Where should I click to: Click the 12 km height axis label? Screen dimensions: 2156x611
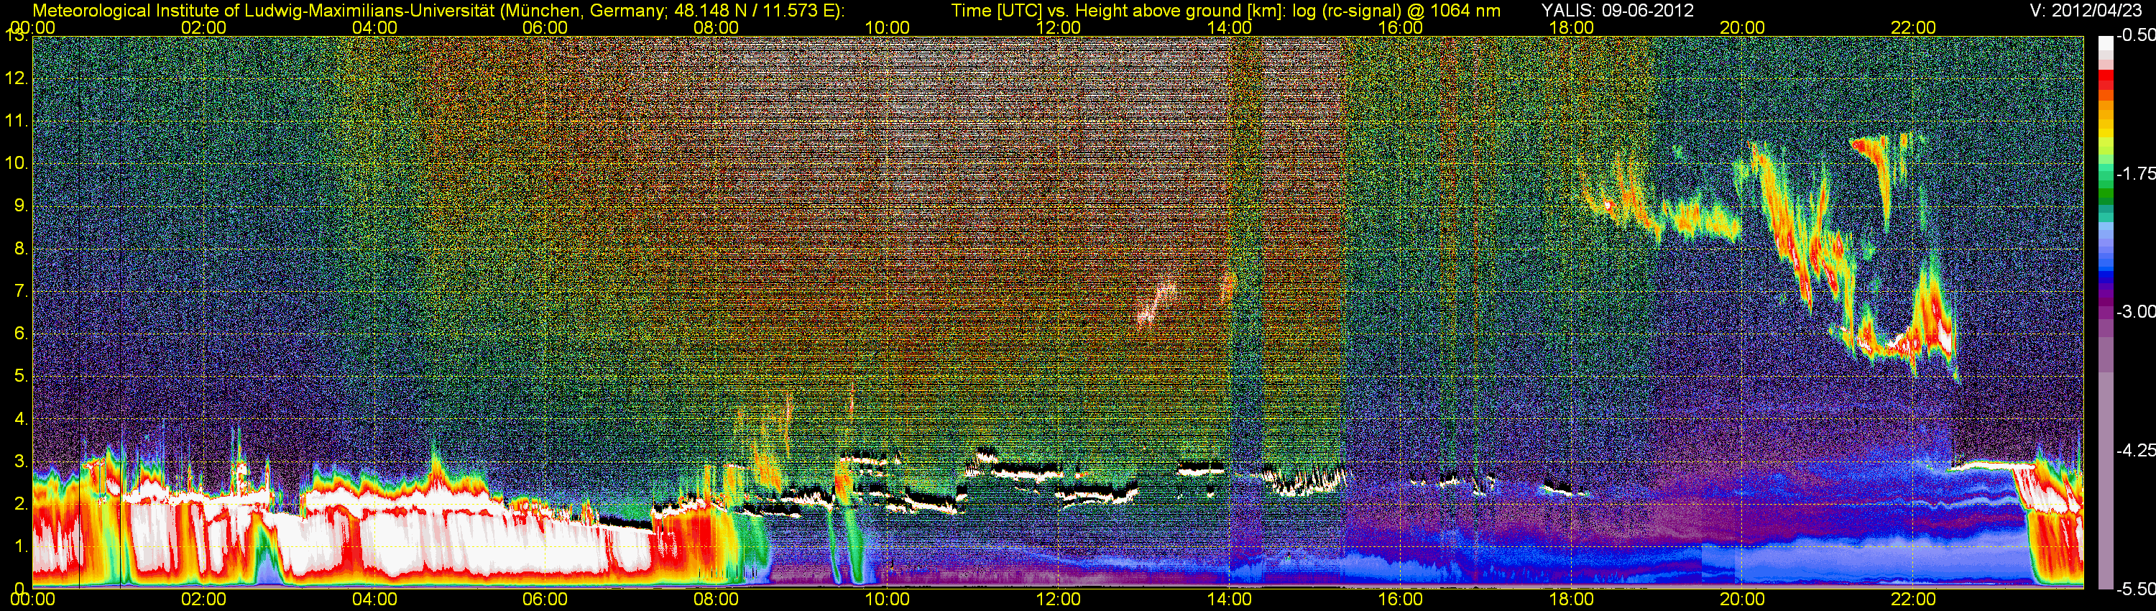[17, 78]
